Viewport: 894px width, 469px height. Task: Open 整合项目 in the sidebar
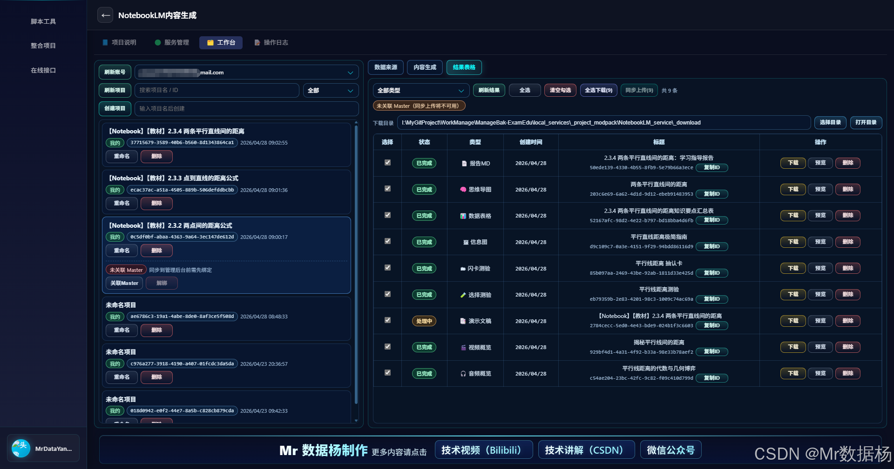click(43, 46)
